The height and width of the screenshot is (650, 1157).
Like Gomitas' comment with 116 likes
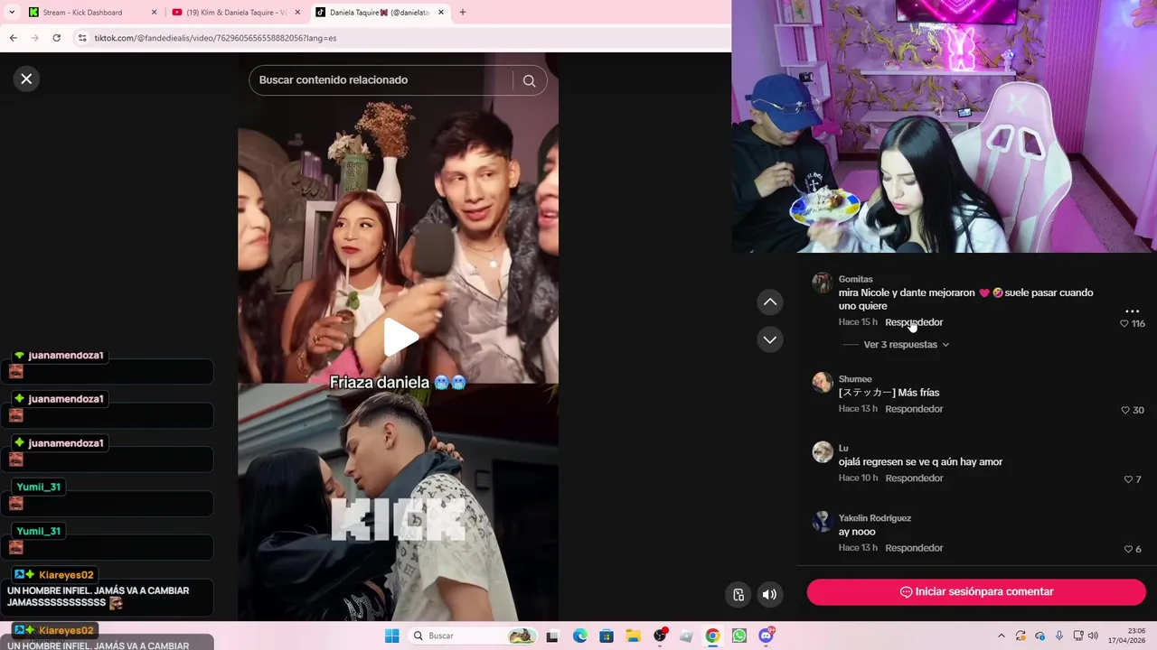(x=1124, y=323)
